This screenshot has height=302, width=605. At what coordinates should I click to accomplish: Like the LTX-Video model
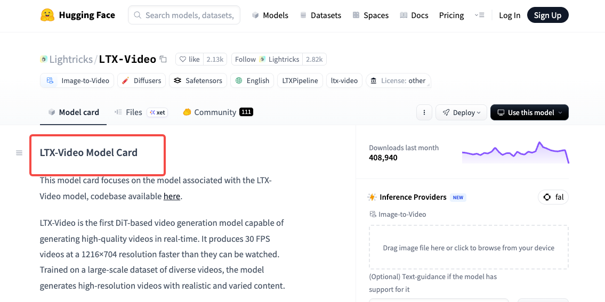189,60
